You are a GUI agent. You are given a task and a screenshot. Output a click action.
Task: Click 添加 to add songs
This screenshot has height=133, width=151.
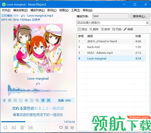tap(82, 29)
